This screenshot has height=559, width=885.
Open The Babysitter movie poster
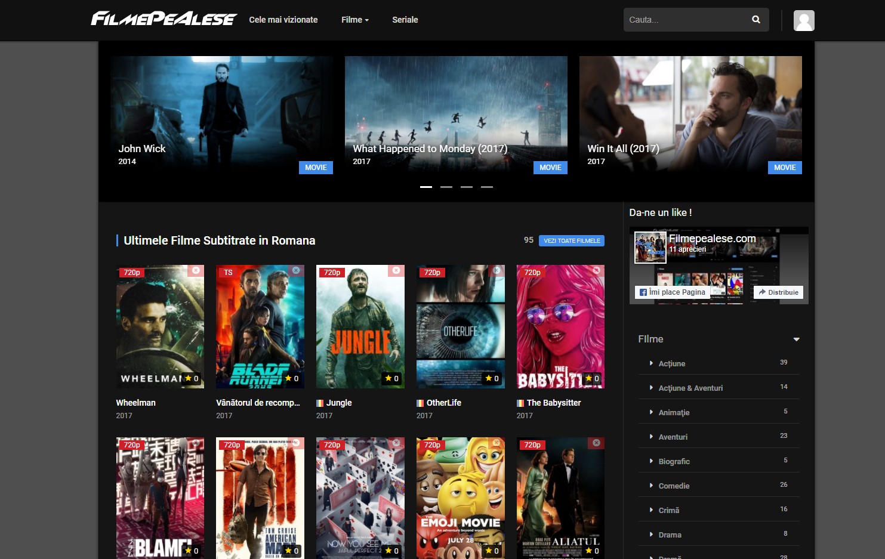(560, 326)
